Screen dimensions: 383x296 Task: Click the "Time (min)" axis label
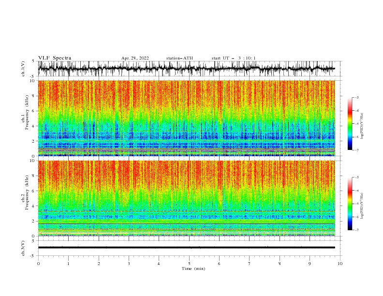coord(193,268)
